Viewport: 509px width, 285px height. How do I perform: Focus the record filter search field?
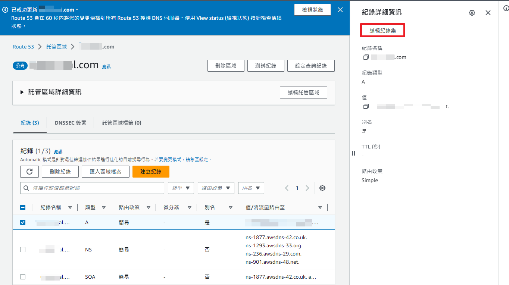(92, 188)
